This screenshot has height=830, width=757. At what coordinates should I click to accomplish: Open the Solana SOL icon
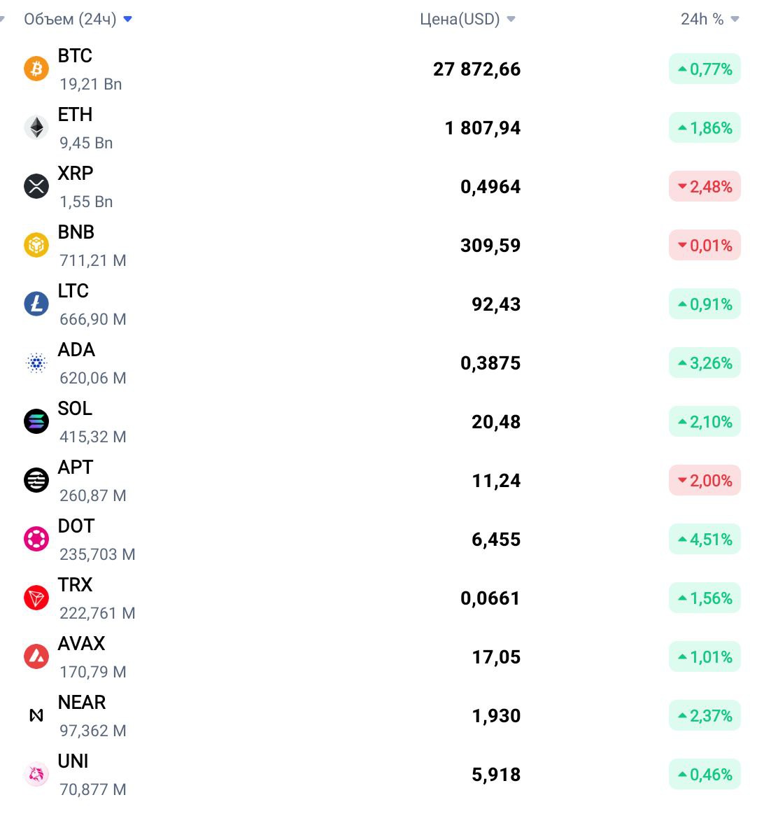(36, 421)
